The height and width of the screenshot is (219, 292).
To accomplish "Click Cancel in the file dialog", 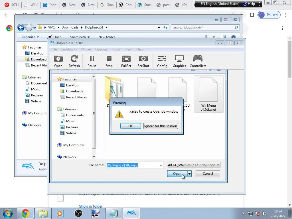I will [208, 174].
